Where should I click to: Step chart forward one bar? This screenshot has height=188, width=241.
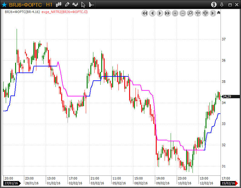click(x=160, y=13)
